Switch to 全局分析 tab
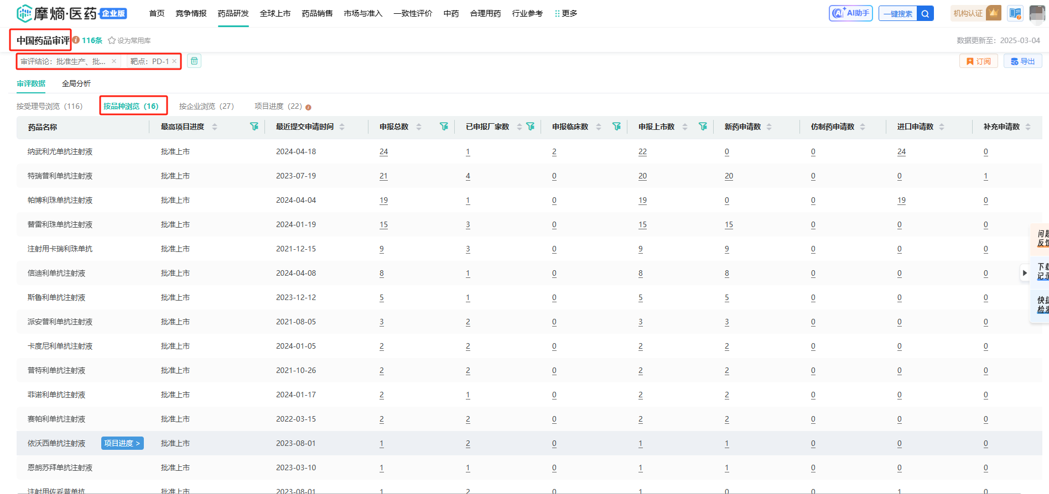The image size is (1049, 494). point(76,83)
